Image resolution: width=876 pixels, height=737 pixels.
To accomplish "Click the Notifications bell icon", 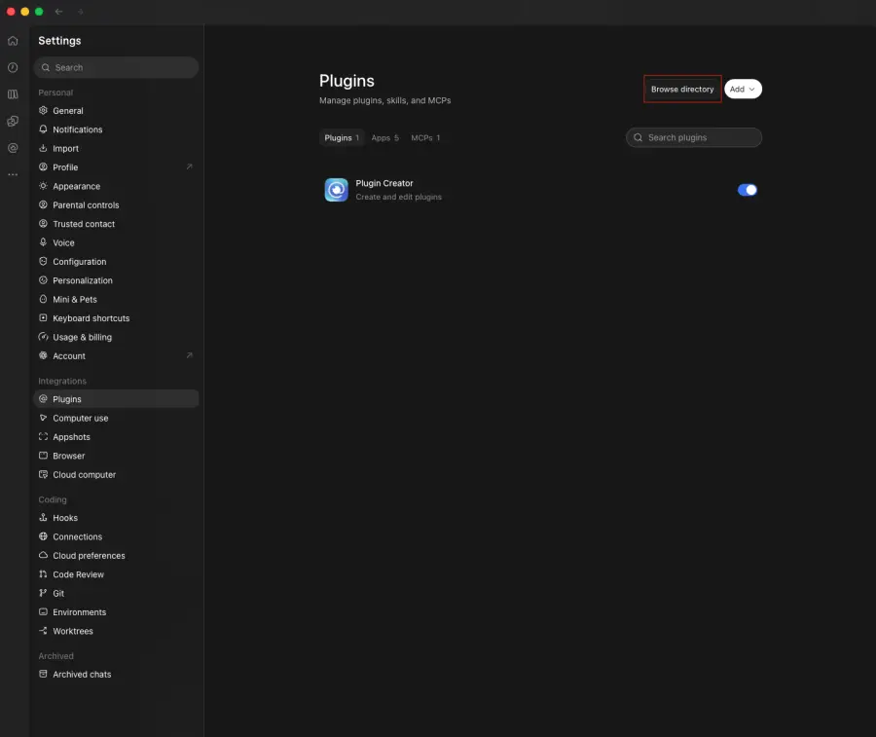I will pos(43,129).
